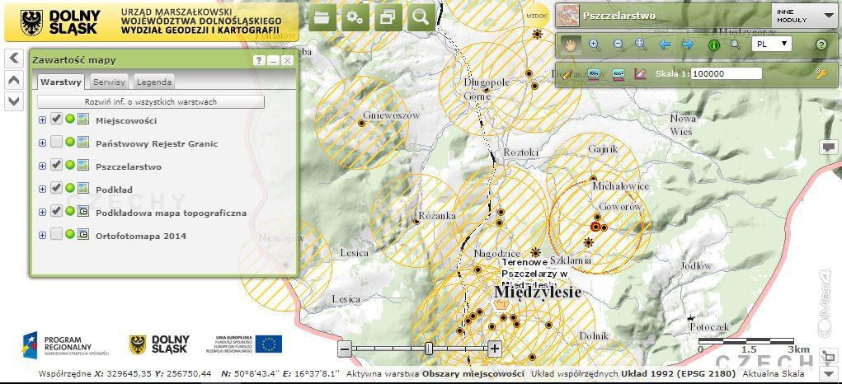This screenshot has width=842, height=384.
Task: Collapse side panel with left chevron
Action: (x=14, y=58)
